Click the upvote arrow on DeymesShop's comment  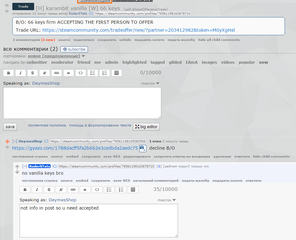tap(7, 141)
